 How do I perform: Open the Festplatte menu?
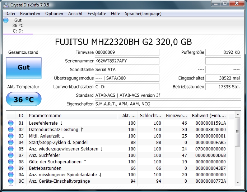tap(97, 14)
